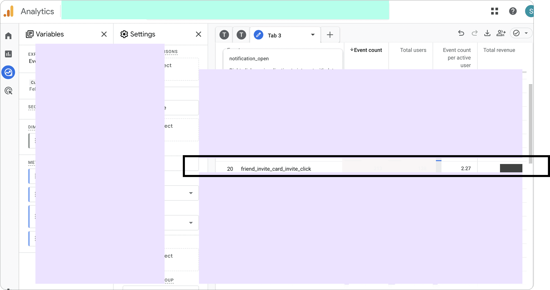Switch to the first T tab
Viewport: 550px width, 290px height.
[x=224, y=35]
